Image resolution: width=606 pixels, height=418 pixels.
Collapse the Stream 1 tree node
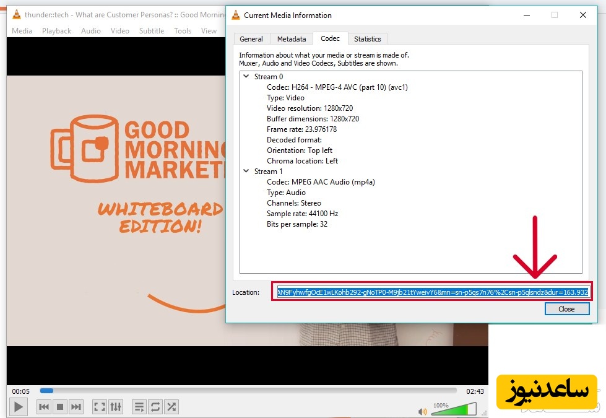pos(246,172)
